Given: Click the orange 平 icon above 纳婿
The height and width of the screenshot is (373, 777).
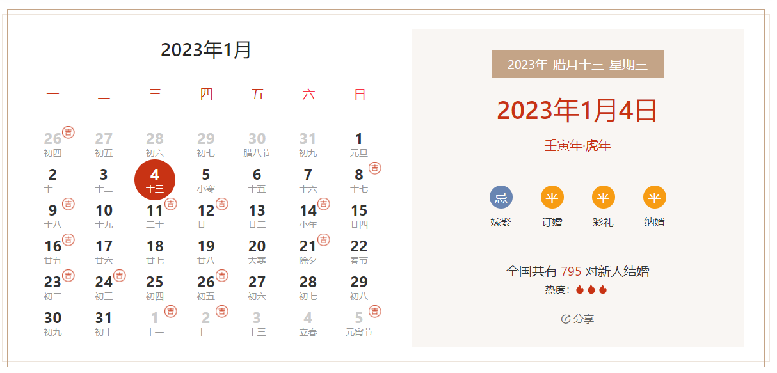Looking at the screenshot, I should pos(655,198).
